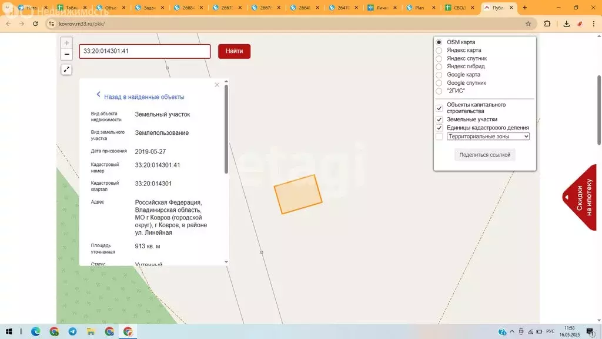Enable the Территориальные зоны checkbox
The height and width of the screenshot is (339, 602).
438,136
